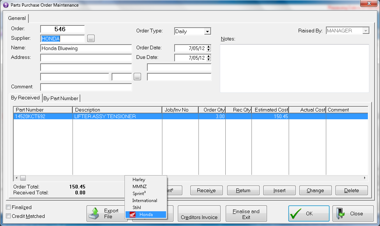This screenshot has height=226, width=380.
Task: Increase the Due Date with up arrow
Action: click(x=209, y=56)
